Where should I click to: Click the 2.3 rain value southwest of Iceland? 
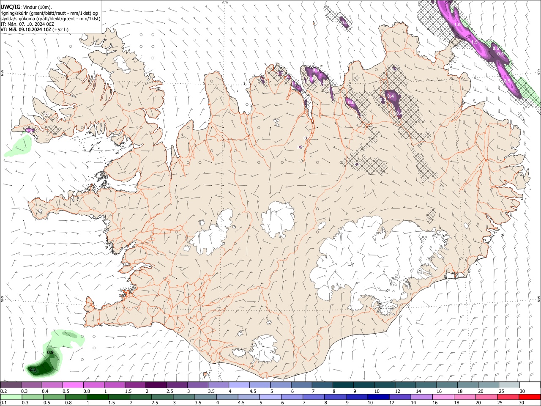pos(33,370)
